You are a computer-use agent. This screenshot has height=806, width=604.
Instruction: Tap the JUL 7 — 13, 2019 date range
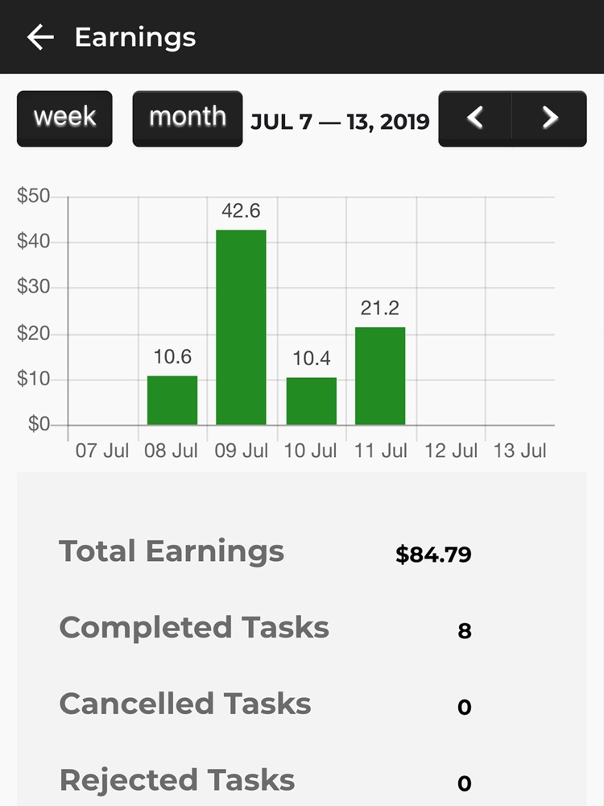coord(340,122)
